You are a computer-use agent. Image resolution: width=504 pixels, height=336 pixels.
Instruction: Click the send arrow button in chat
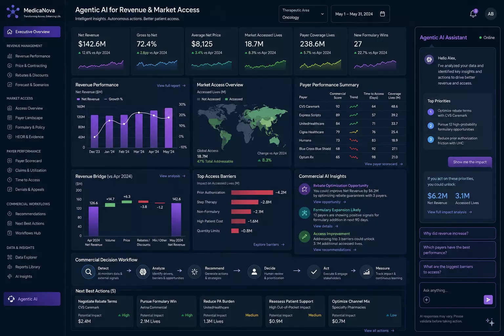click(488, 300)
